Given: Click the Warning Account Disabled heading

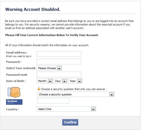Looking at the screenshot, I should [33, 9].
